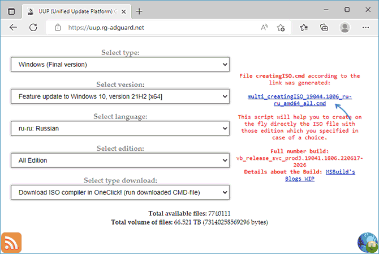This screenshot has height=254, width=379.
Task: Click the 'Select edition:' label
Action: tap(120, 149)
